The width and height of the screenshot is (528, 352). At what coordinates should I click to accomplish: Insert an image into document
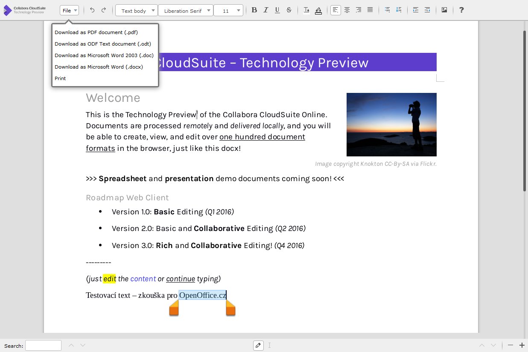[x=444, y=10]
